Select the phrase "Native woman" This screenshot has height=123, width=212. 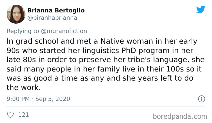[x=127, y=41]
